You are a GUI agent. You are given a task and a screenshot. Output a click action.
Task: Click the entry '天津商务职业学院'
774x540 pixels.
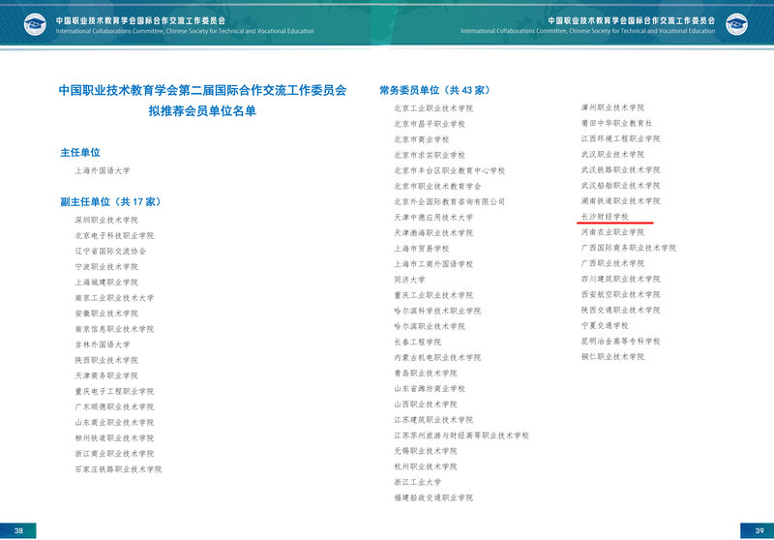click(x=106, y=375)
